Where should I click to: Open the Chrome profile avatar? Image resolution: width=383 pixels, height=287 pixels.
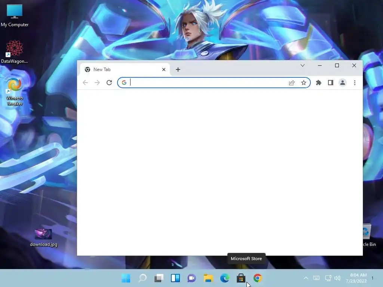343,83
